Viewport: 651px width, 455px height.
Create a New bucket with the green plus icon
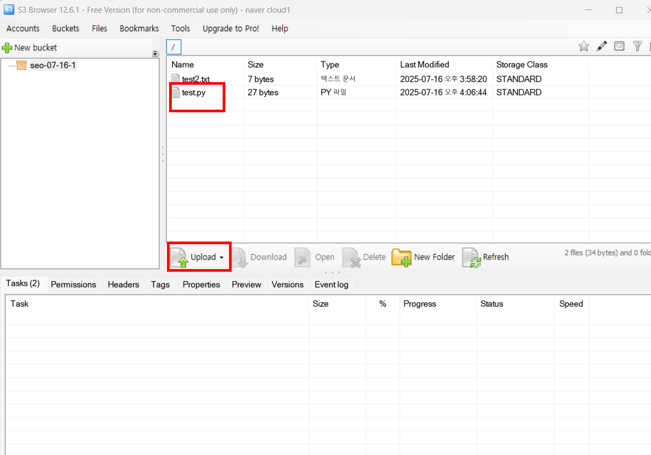pyautogui.click(x=7, y=47)
